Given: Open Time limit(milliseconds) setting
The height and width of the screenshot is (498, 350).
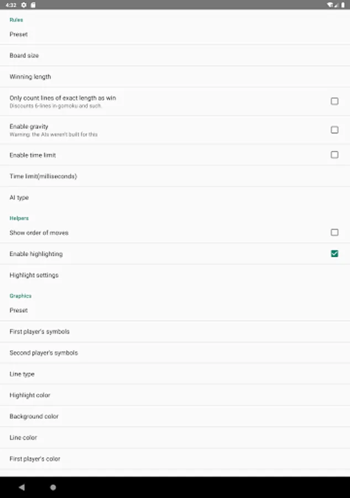Looking at the screenshot, I should tap(175, 176).
